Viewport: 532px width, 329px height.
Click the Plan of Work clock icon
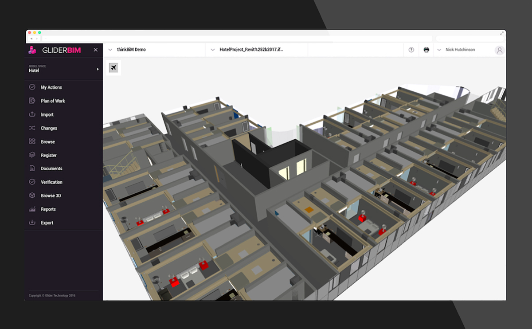tap(32, 101)
